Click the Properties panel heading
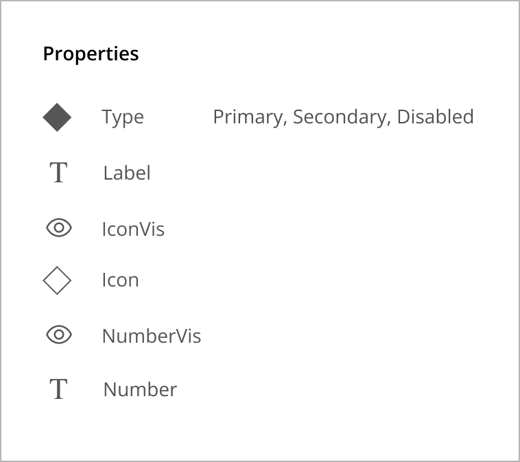 pos(91,54)
